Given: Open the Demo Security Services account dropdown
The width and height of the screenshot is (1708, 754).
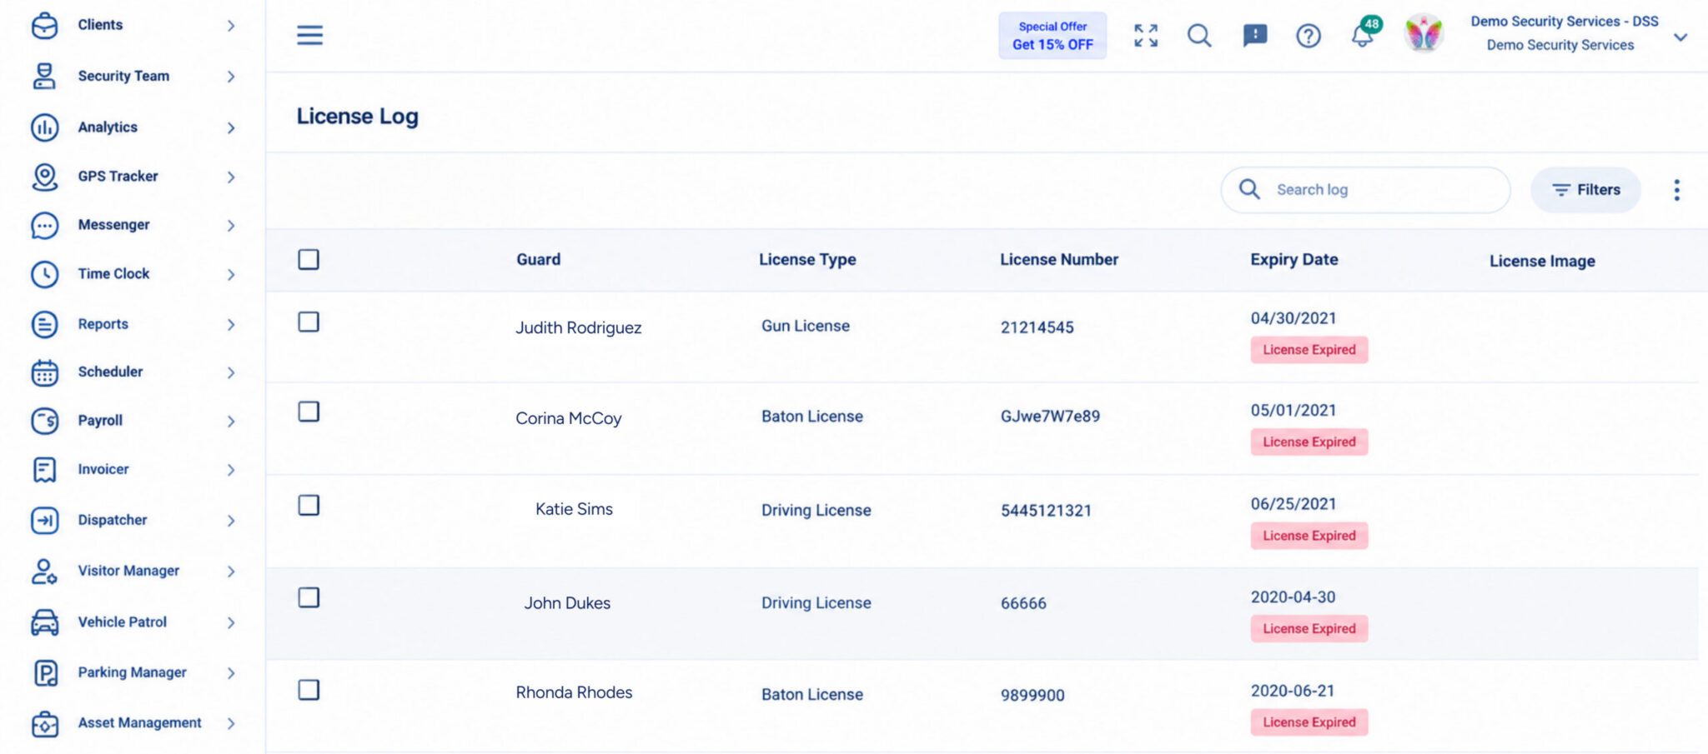Looking at the screenshot, I should [x=1680, y=37].
